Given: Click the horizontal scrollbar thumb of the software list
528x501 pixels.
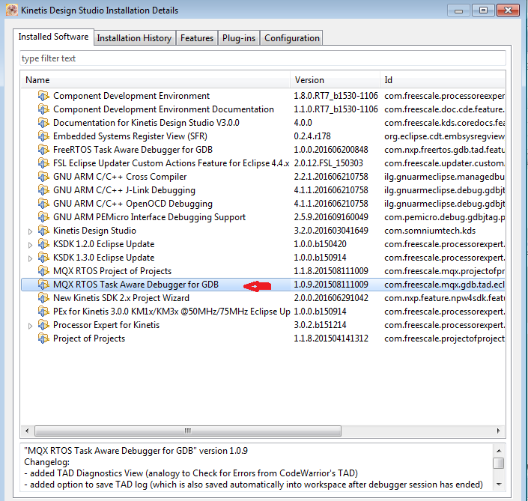Looking at the screenshot, I should click(188, 431).
